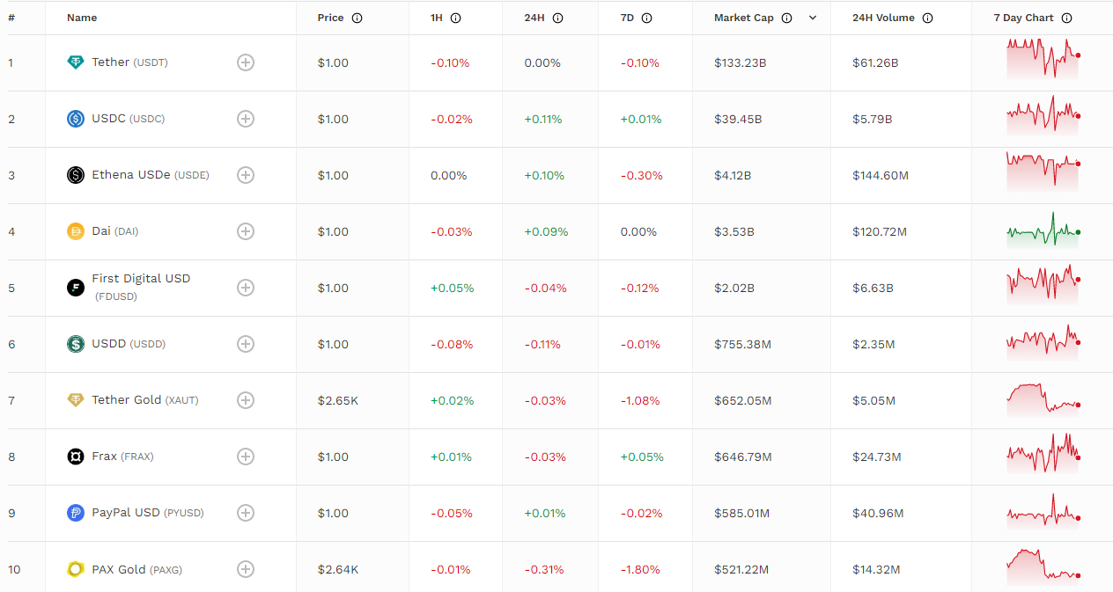
Task: Sort by the # rank column header
Action: pyautogui.click(x=11, y=18)
